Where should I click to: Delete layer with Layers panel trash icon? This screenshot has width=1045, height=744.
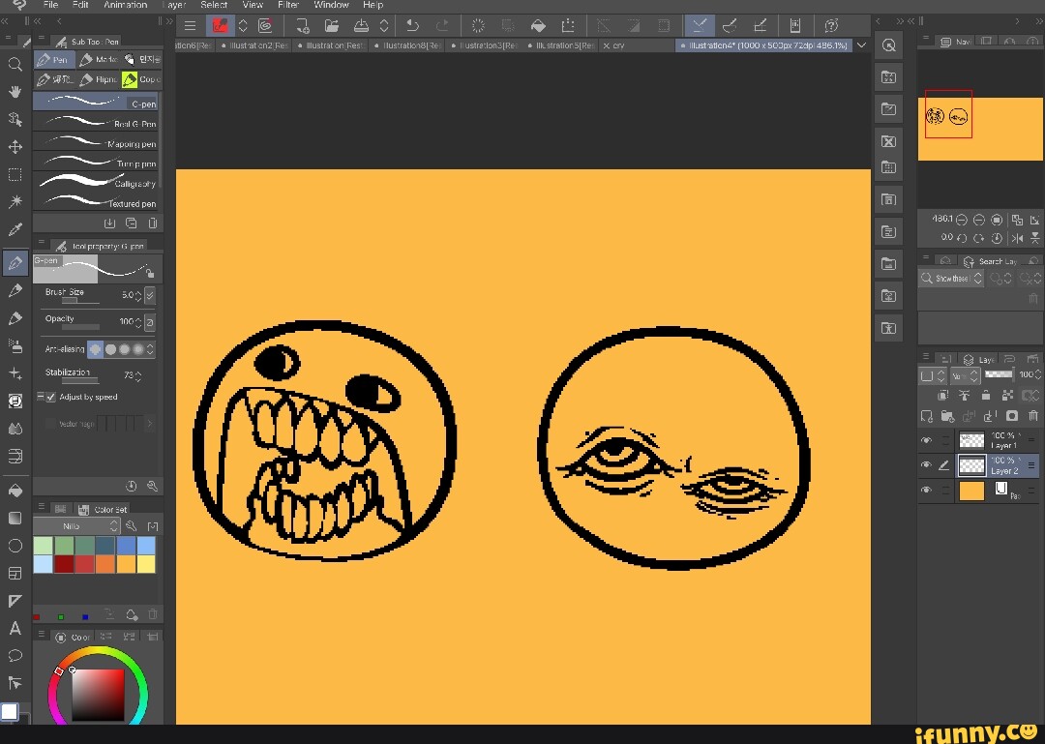(x=1033, y=416)
